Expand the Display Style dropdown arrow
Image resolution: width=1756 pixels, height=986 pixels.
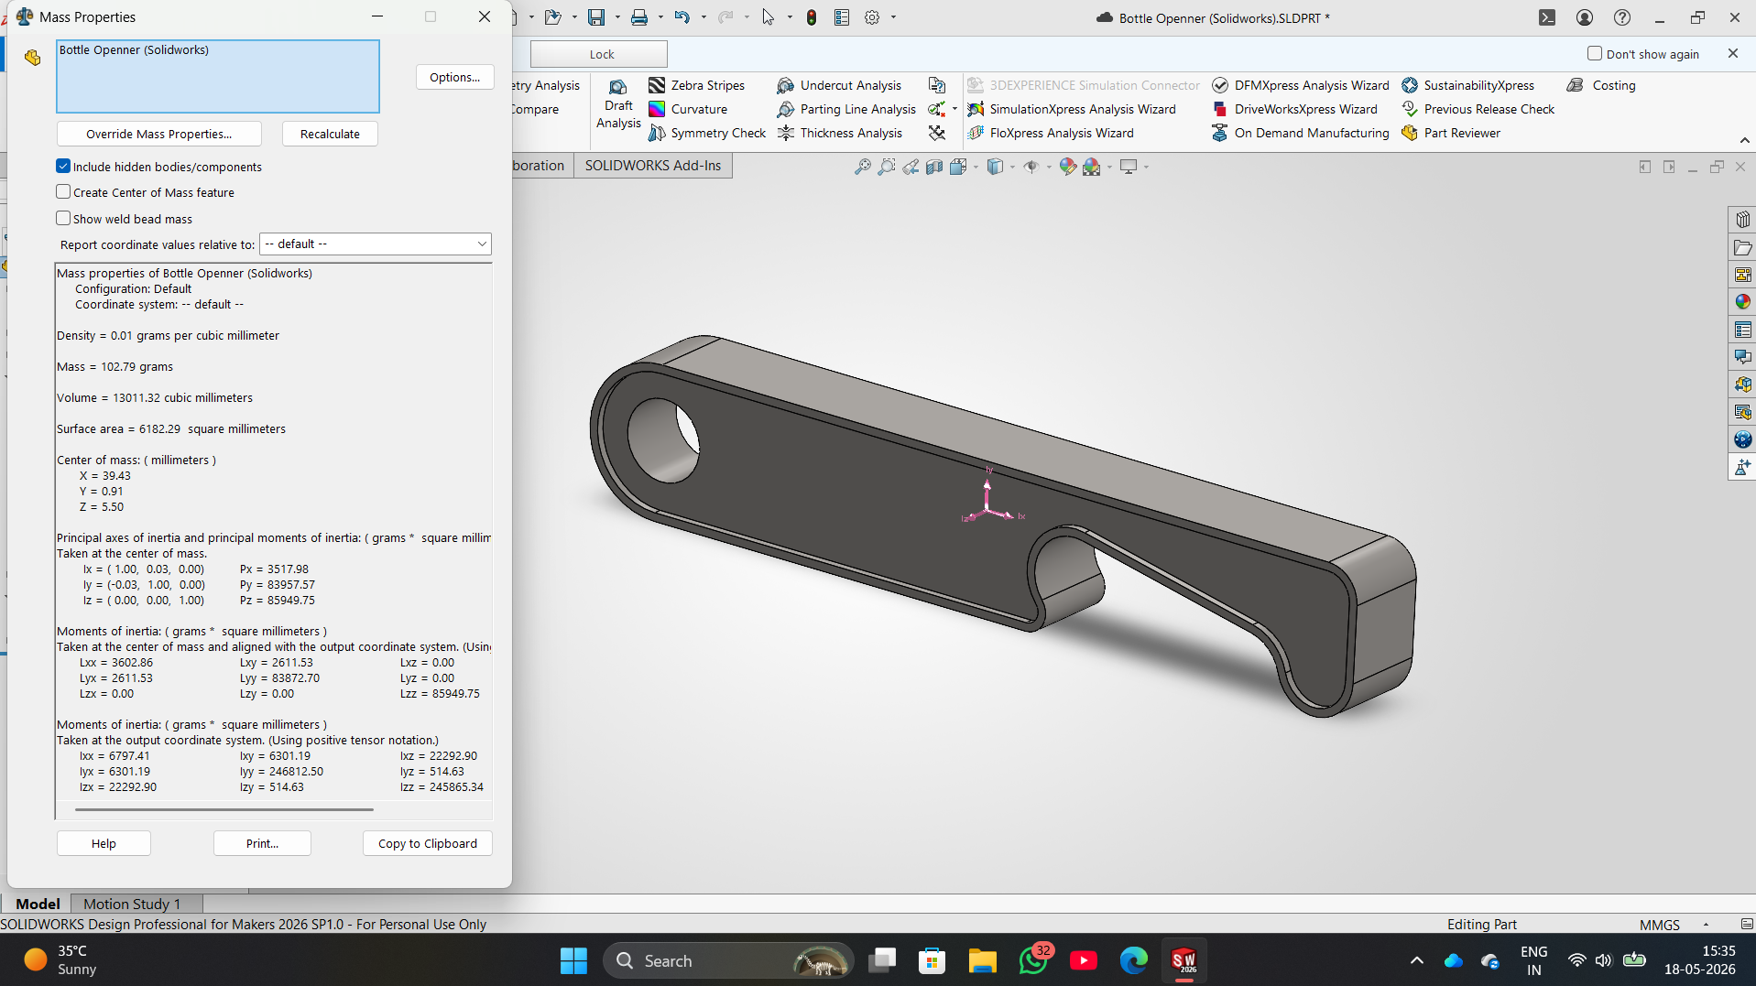tap(1012, 167)
